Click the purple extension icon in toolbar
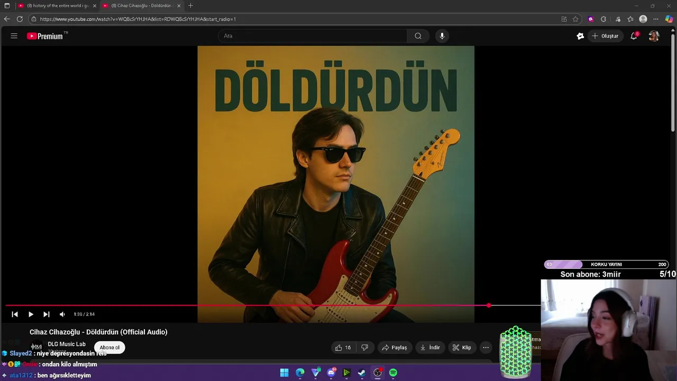The width and height of the screenshot is (677, 381). [591, 19]
